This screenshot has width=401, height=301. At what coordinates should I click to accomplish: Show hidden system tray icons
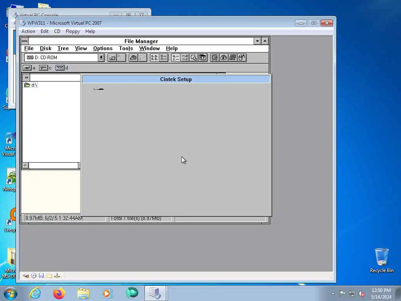[333, 294]
